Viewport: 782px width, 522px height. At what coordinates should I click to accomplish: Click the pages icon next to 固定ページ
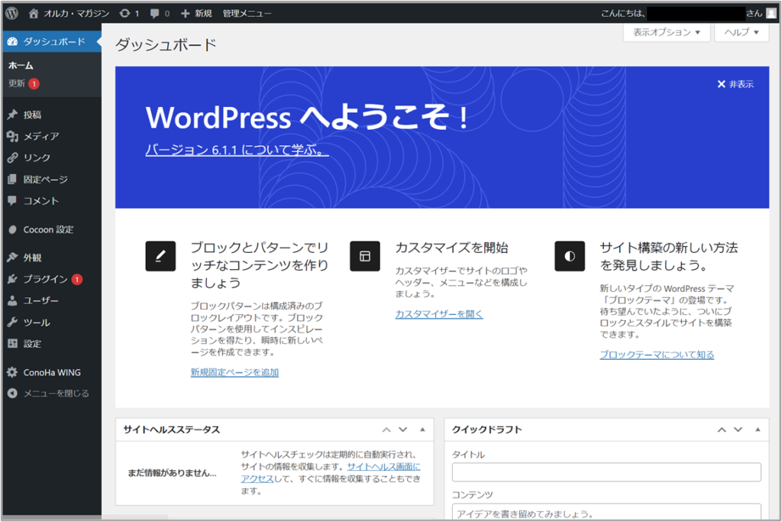12,179
